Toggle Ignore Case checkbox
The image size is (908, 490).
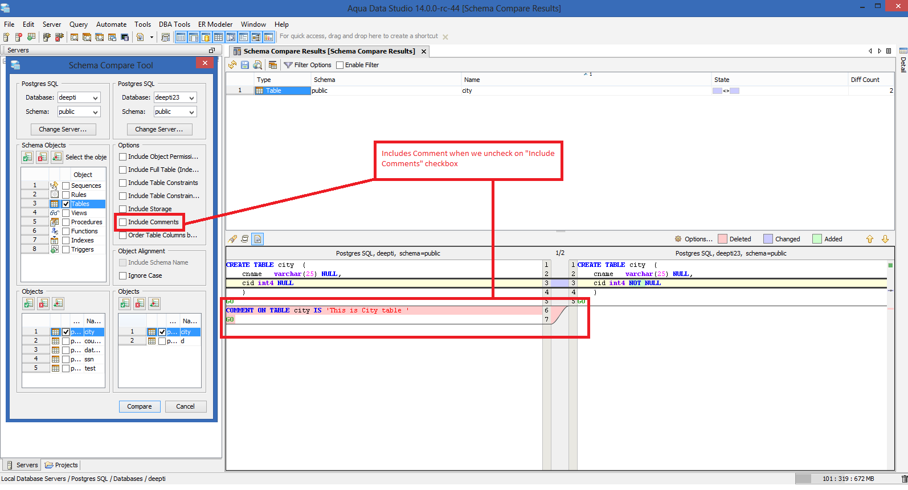123,275
